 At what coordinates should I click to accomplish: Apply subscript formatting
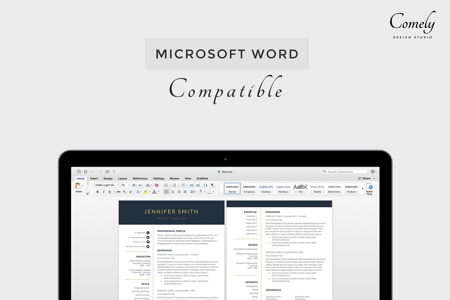[125, 192]
